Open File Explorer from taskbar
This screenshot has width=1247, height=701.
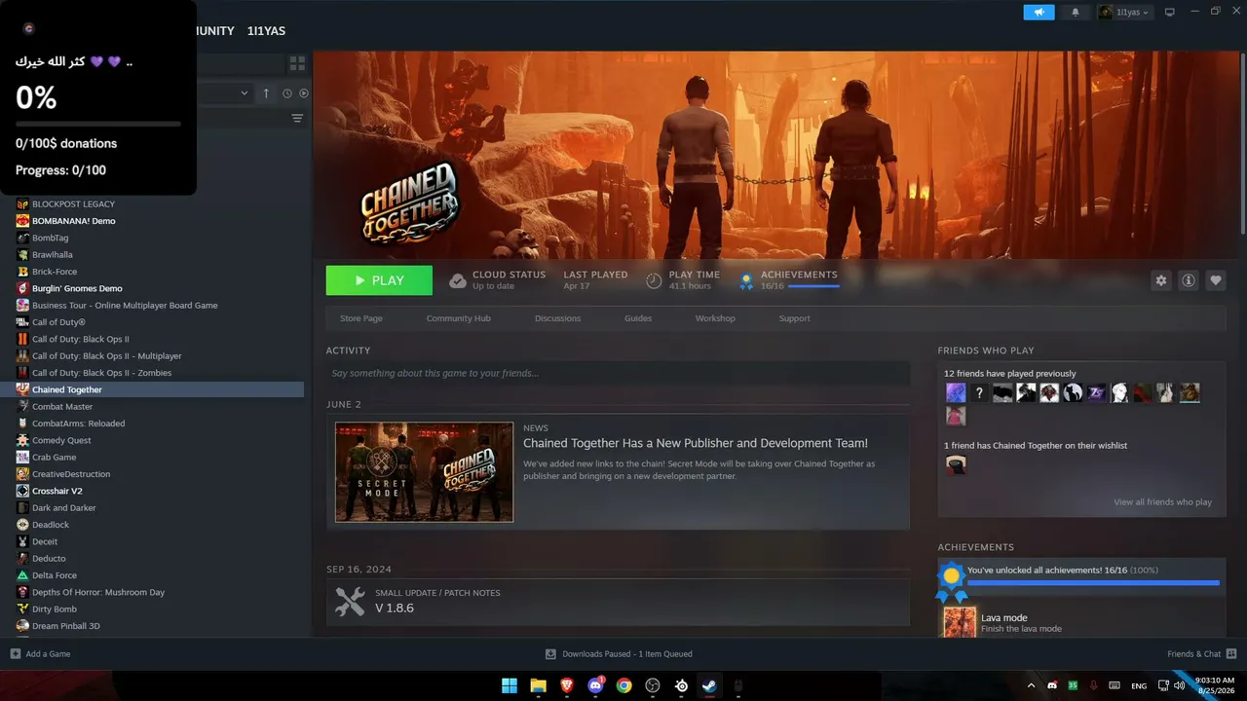[x=538, y=685]
